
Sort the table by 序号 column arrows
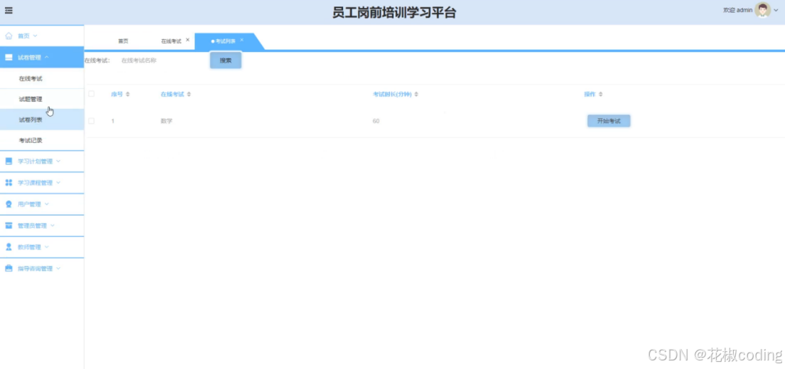point(127,94)
